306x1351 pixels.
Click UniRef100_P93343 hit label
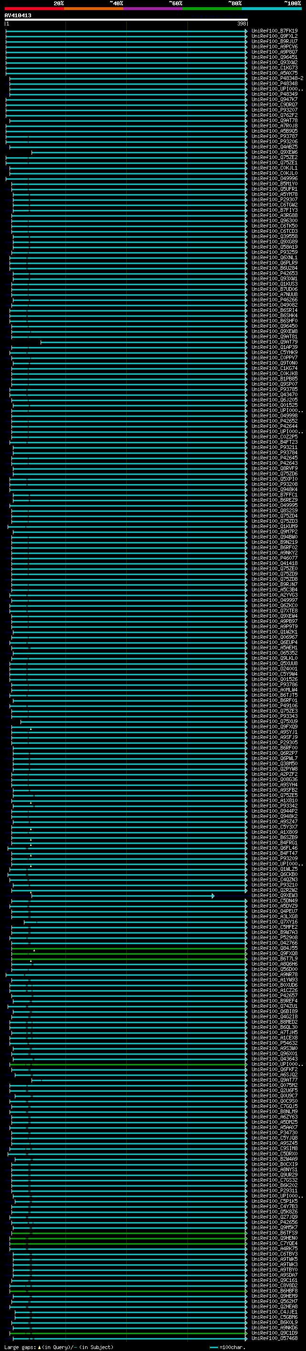point(274,716)
